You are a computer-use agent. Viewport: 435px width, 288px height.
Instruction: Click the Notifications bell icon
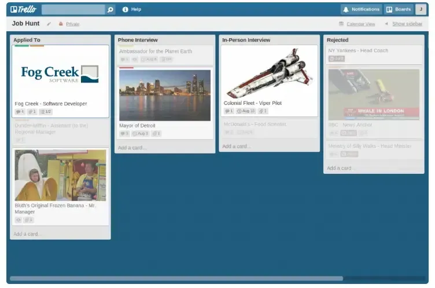(346, 9)
